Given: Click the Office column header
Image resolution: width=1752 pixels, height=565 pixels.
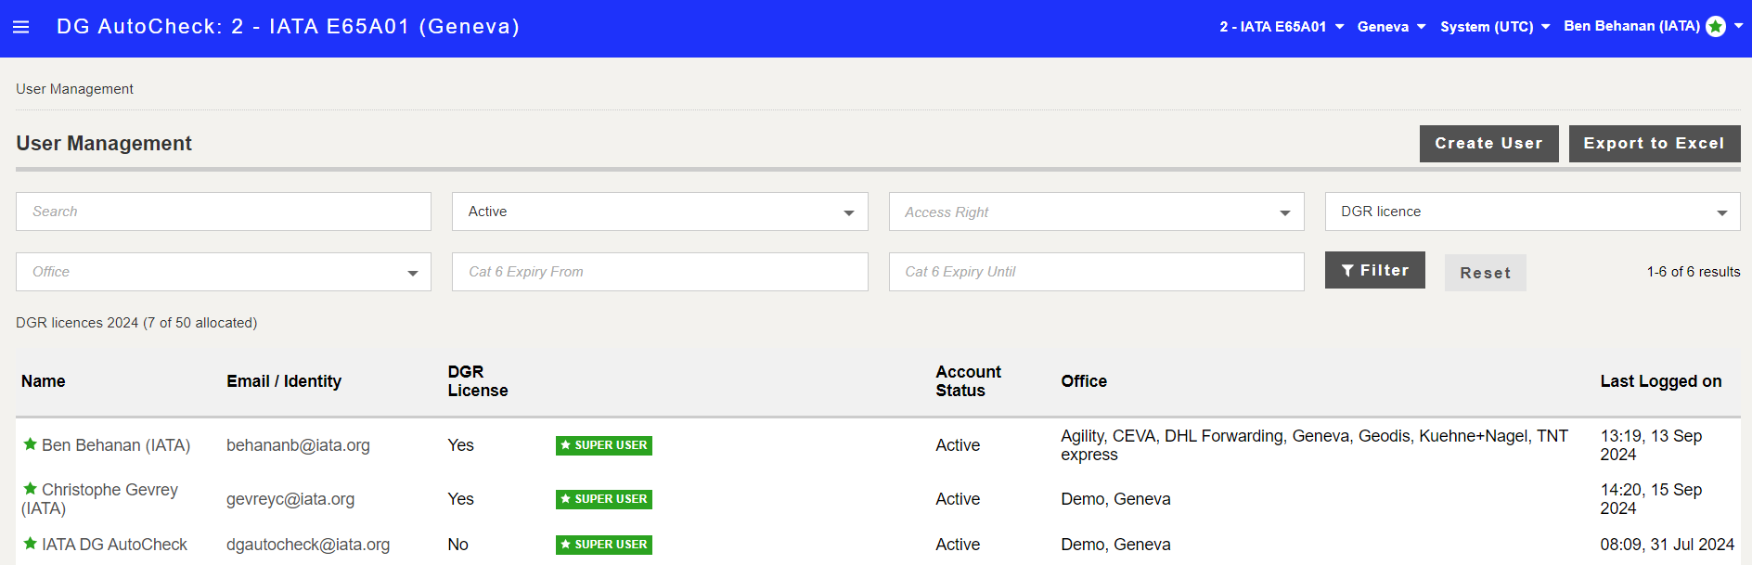Looking at the screenshot, I should tap(1084, 381).
